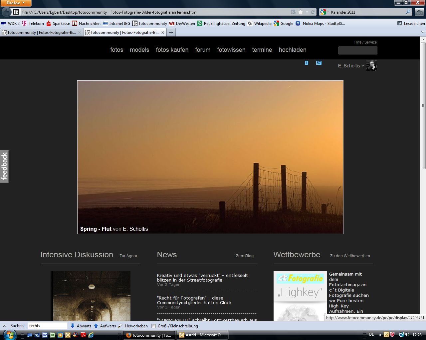Click the Zu den Wettbewerben link
426x340 pixels.
click(x=350, y=256)
